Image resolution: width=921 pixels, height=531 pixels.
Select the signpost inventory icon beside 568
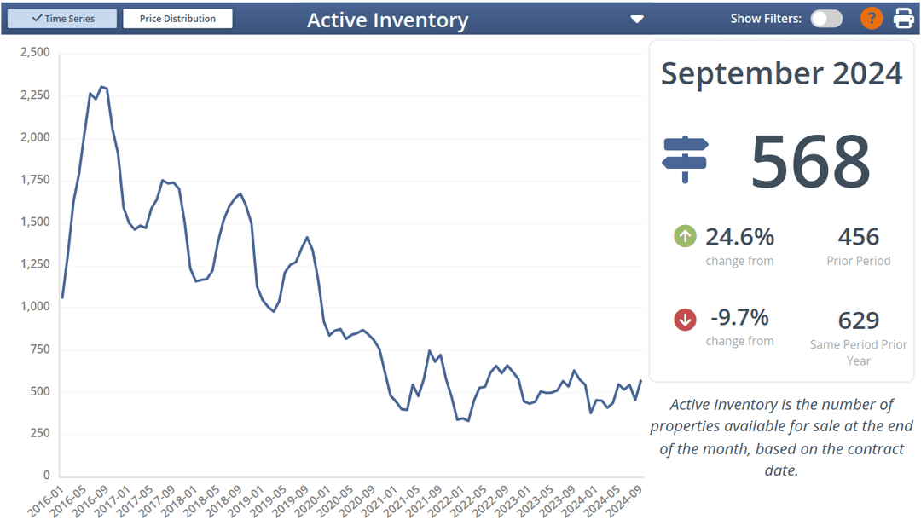684,159
